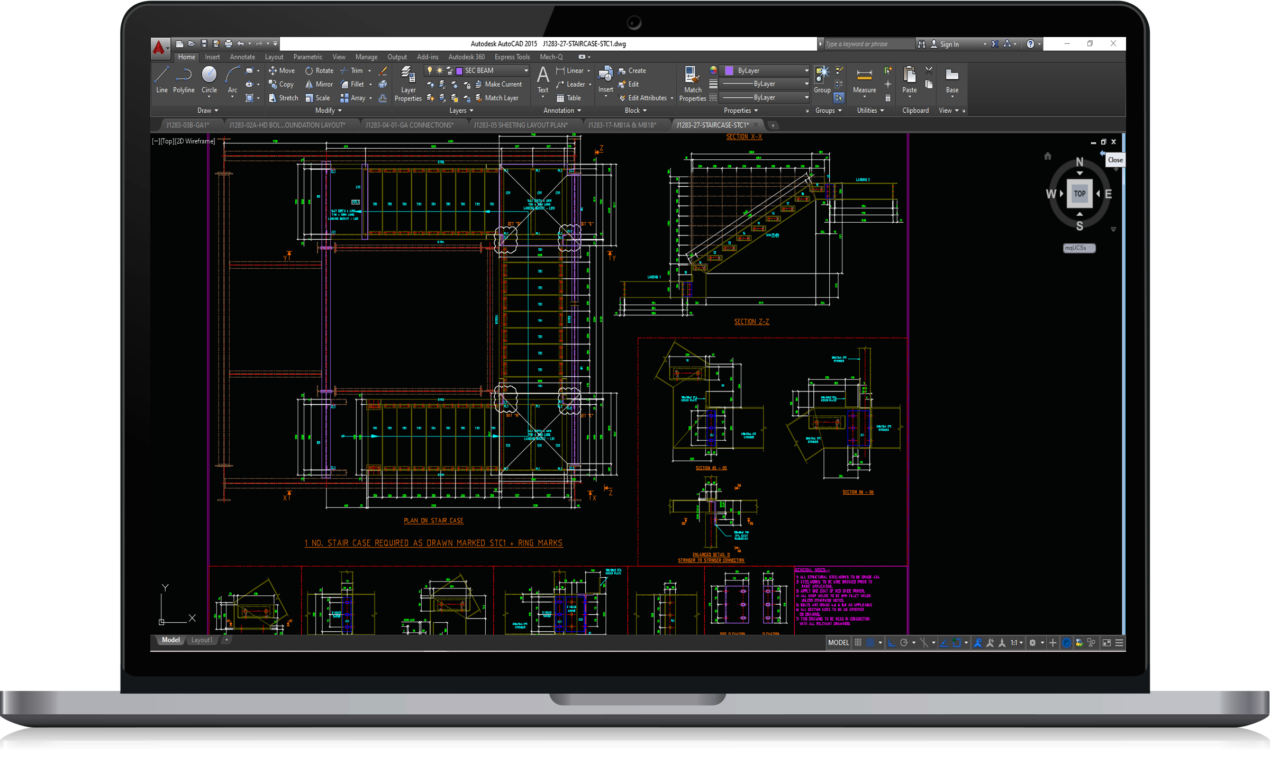The image size is (1270, 764).
Task: Open the Insert ribbon tab
Action: click(x=212, y=57)
